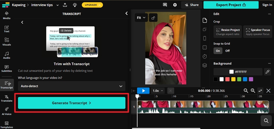Screen dimensions: 274x129
Task: Select the red background swatch
Action: tap(227, 79)
